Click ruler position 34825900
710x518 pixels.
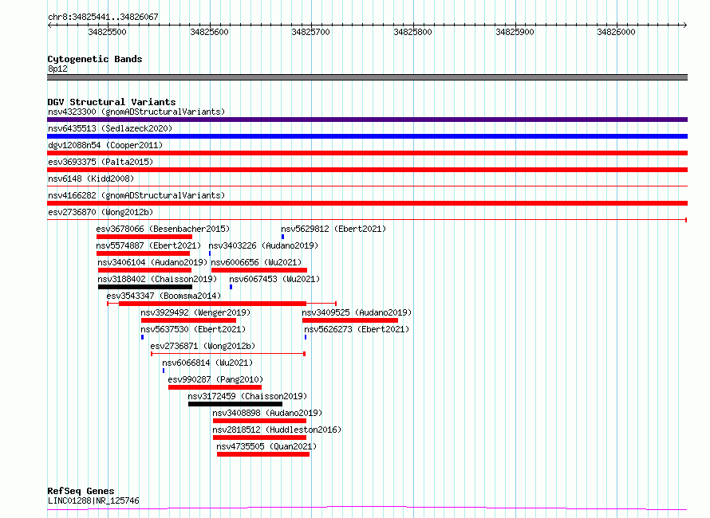coord(515,32)
